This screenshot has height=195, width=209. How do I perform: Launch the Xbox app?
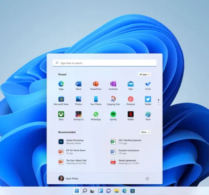61,116
